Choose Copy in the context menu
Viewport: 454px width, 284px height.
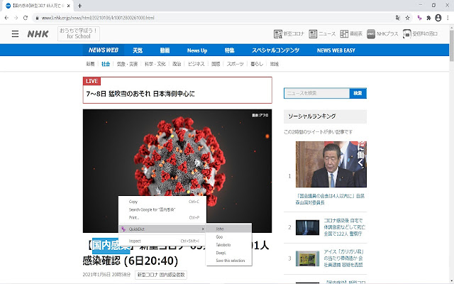pyautogui.click(x=162, y=202)
